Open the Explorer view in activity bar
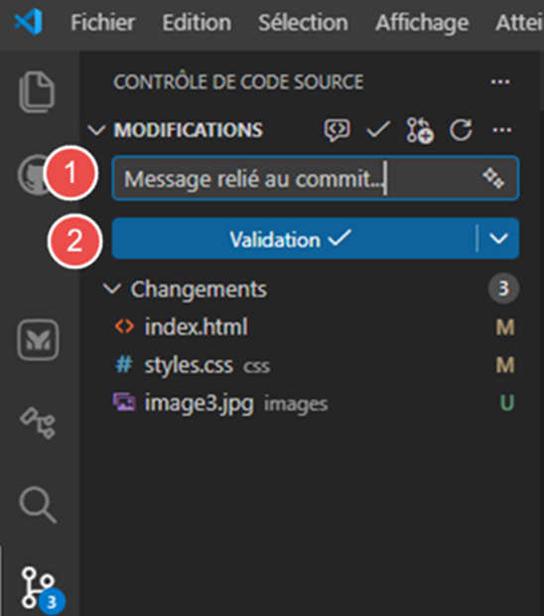544x616 pixels. point(38,91)
